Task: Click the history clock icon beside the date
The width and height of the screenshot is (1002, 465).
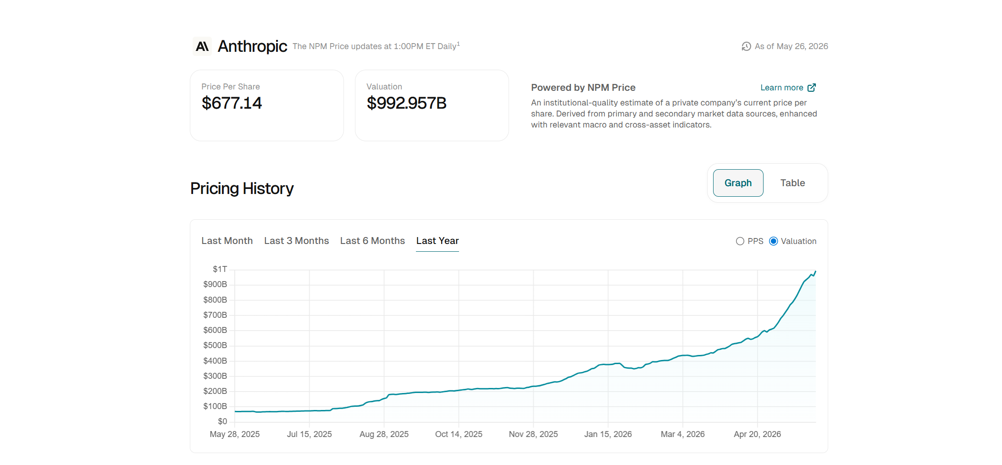Action: point(746,46)
